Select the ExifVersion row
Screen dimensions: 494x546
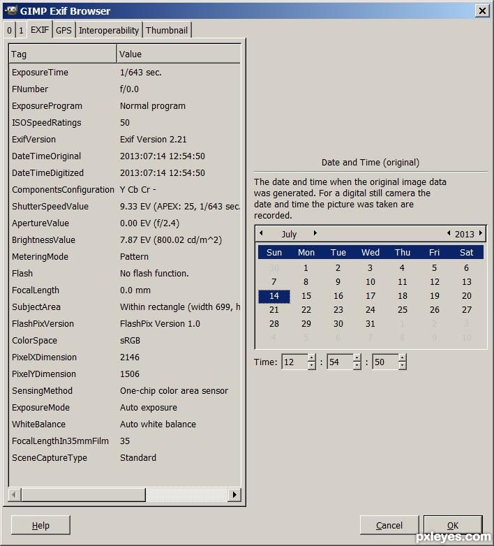coord(125,139)
